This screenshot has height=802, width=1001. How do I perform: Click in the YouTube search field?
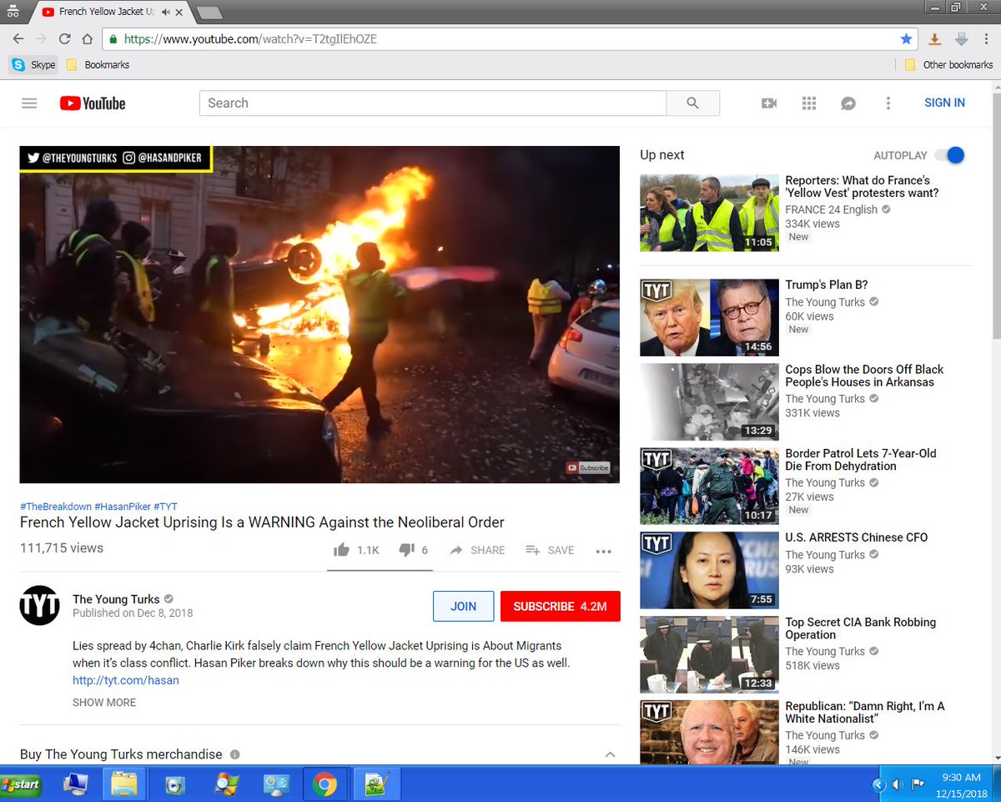click(432, 103)
